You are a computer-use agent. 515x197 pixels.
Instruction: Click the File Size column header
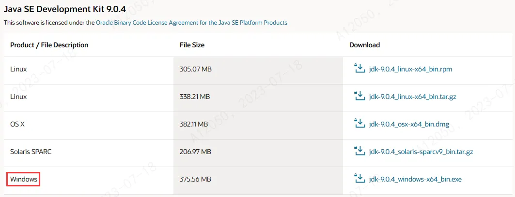coord(192,45)
